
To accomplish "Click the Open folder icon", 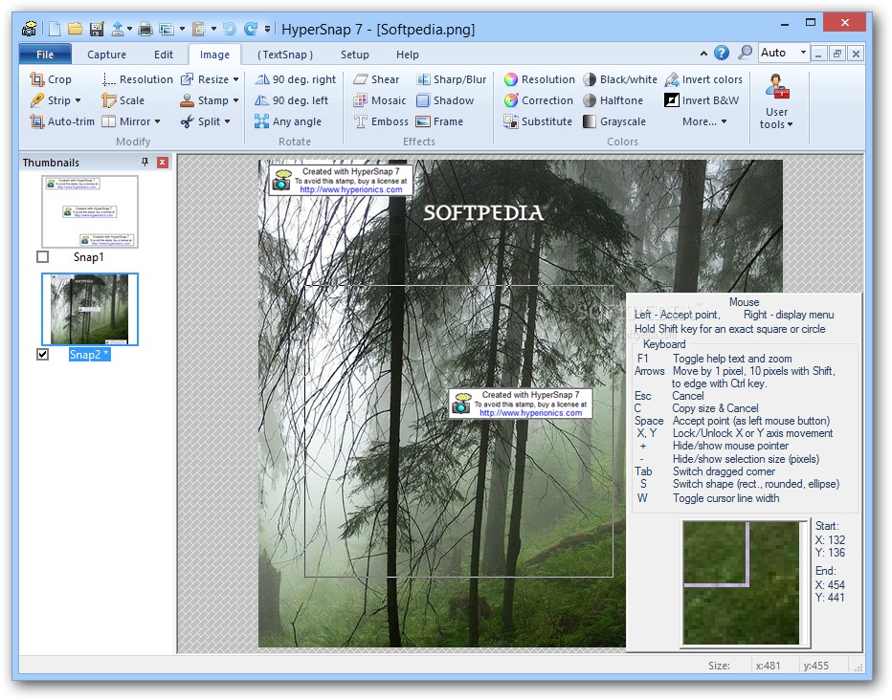I will coord(75,29).
